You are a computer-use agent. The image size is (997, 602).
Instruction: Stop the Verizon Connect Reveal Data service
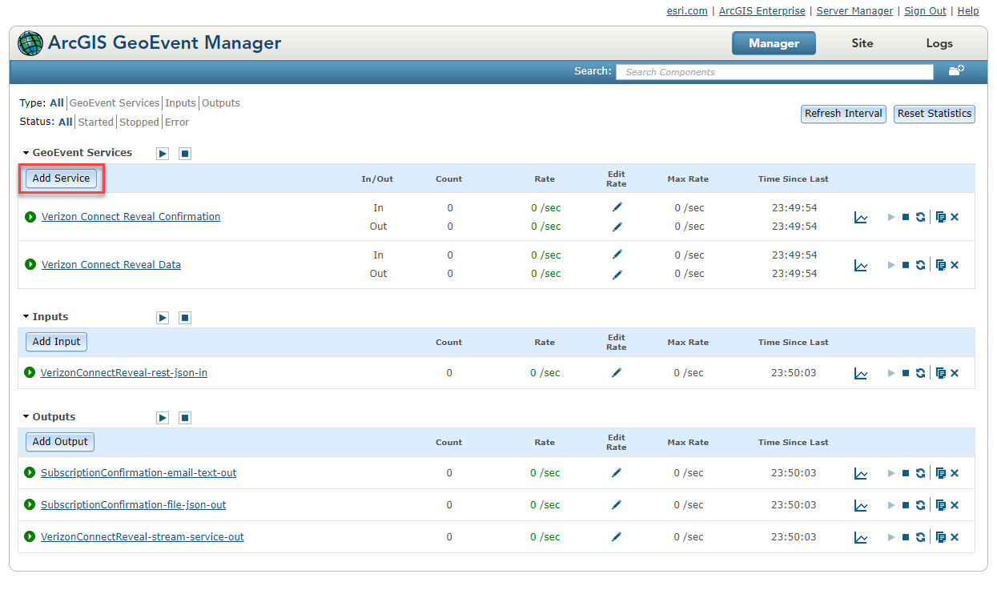[x=906, y=265]
